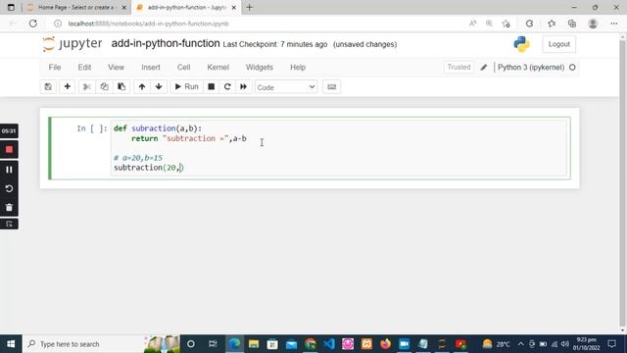This screenshot has height=353, width=627.
Task: Rename the add-in-python-function notebook title
Action: 166,43
